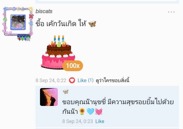
Task: Click the birthday cake gift image
Action: (58, 52)
